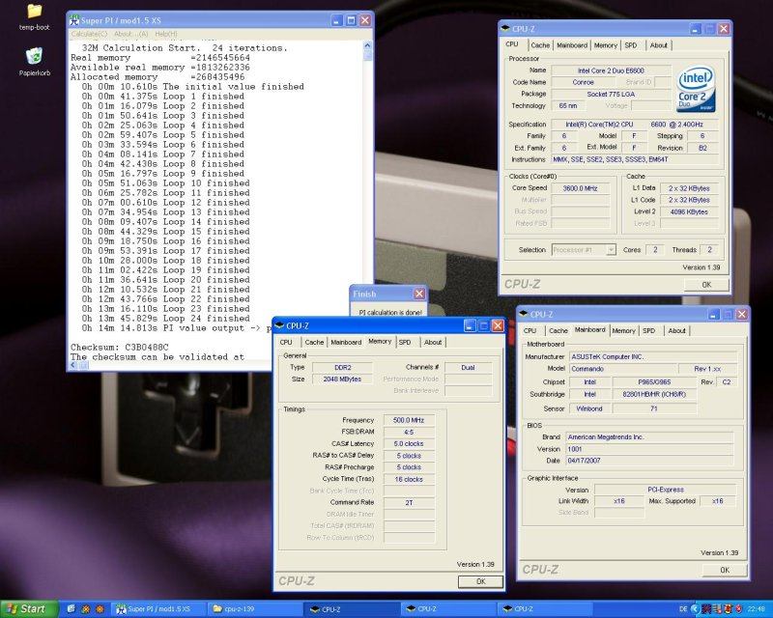
Task: Click the Intel Core 2 Duo logo
Action: tap(696, 90)
